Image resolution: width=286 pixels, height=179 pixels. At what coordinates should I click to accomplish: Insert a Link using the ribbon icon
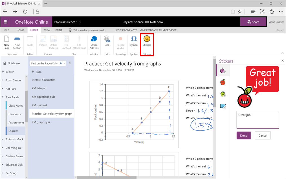107,42
